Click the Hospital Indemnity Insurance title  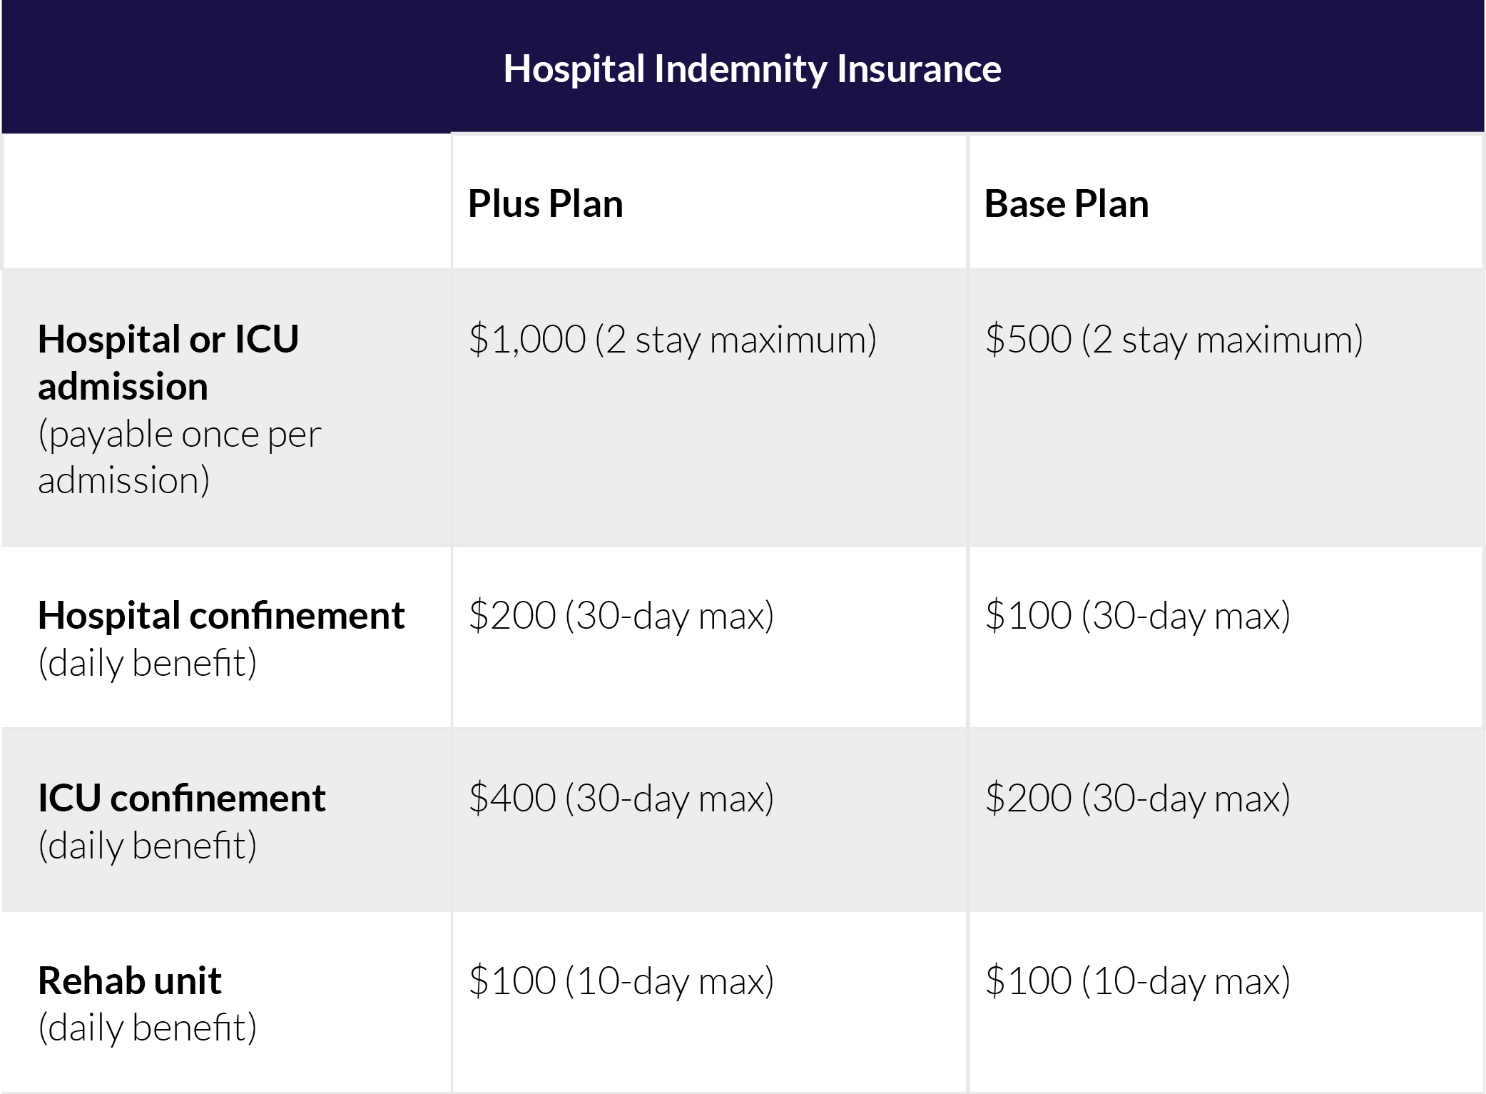pos(752,69)
